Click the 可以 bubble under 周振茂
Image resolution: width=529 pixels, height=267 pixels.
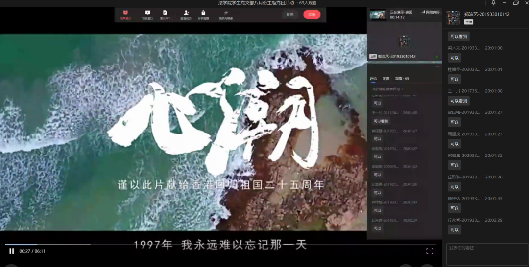[x=455, y=144]
